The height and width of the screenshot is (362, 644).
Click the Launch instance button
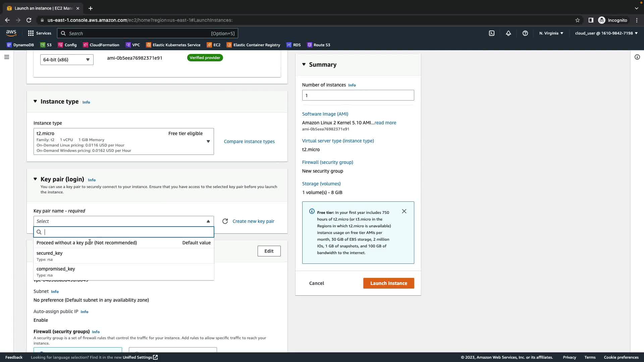pos(388,283)
